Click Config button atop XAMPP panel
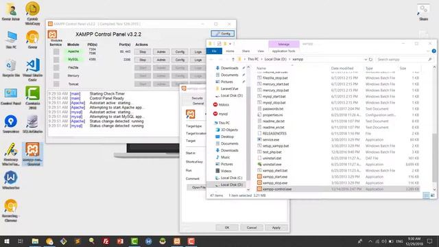 (223, 34)
